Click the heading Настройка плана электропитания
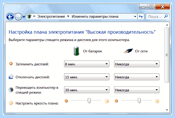Image resolution: width=175 pixels, height=118 pixels. coord(82,32)
